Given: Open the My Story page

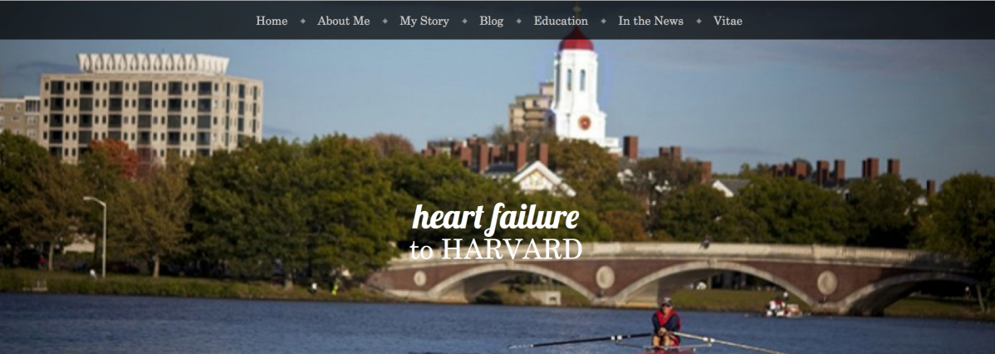Looking at the screenshot, I should click(424, 21).
